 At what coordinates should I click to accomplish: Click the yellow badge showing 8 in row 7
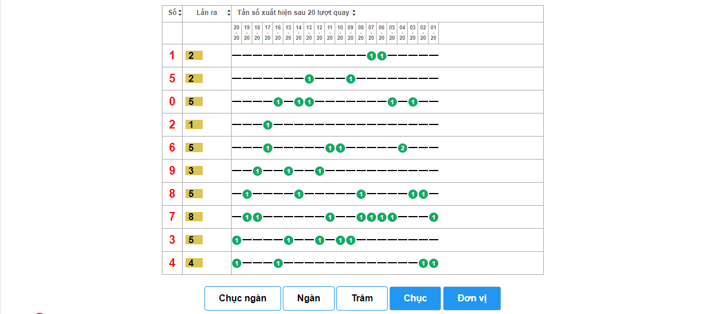click(x=194, y=217)
